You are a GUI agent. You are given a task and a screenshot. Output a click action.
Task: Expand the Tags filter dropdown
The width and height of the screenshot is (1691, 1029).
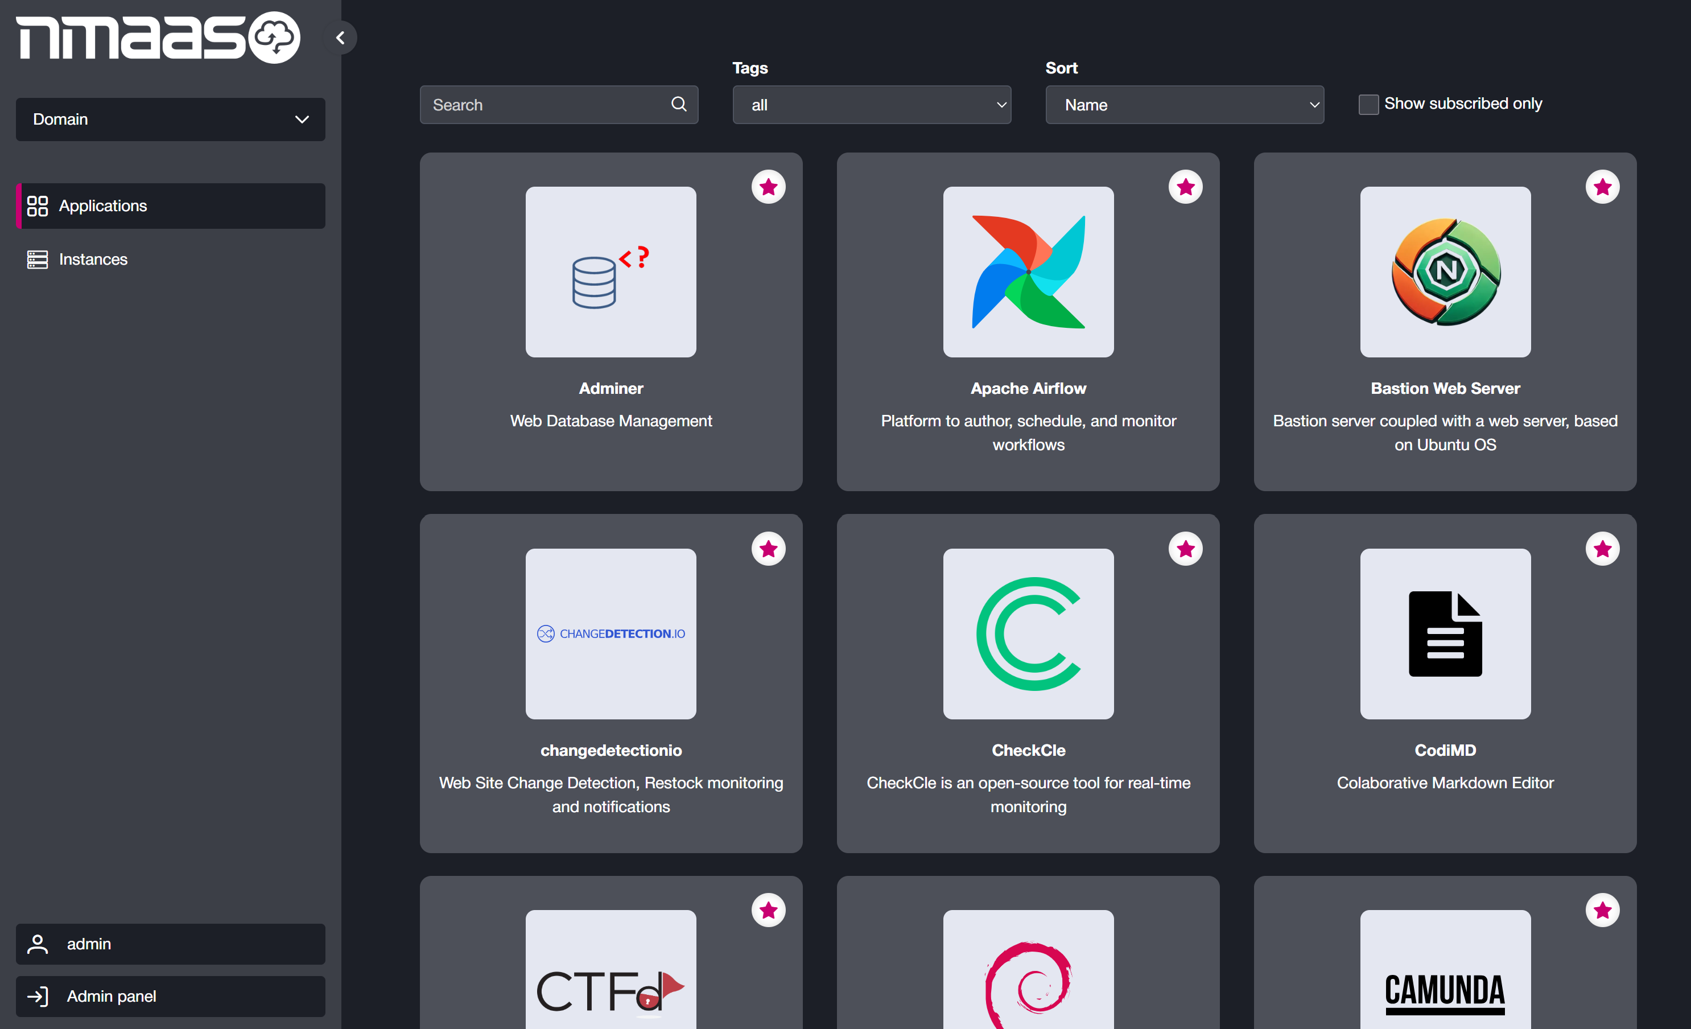(871, 105)
